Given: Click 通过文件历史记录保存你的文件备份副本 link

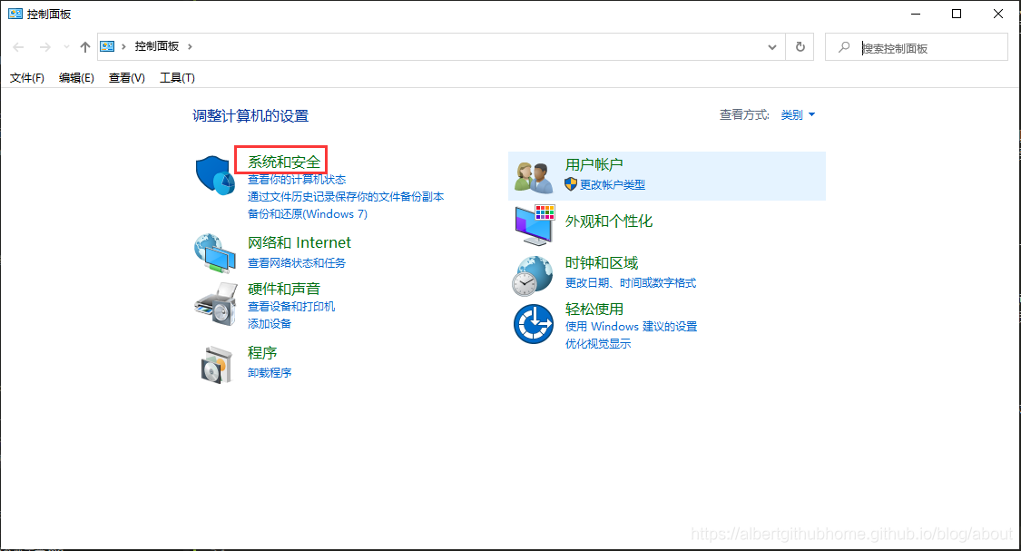Looking at the screenshot, I should click(346, 197).
